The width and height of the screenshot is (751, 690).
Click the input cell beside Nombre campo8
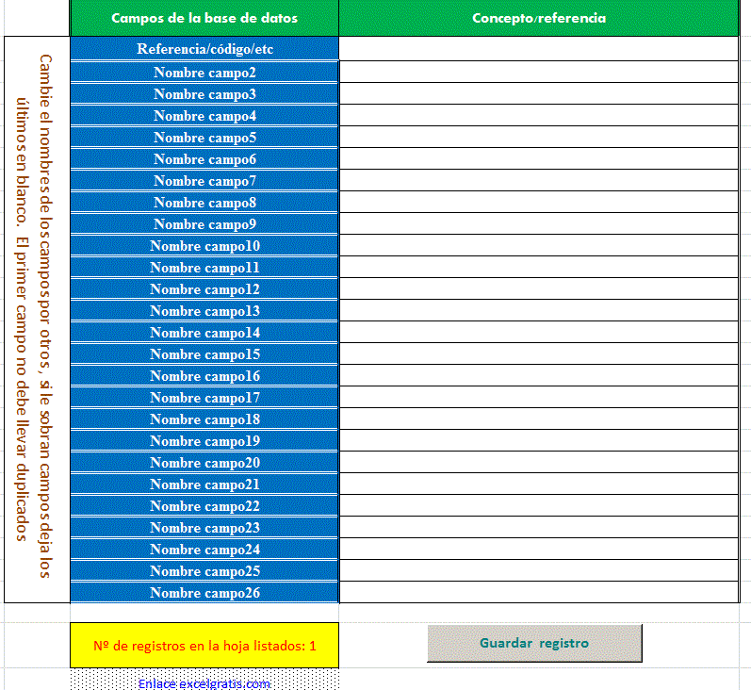[539, 202]
